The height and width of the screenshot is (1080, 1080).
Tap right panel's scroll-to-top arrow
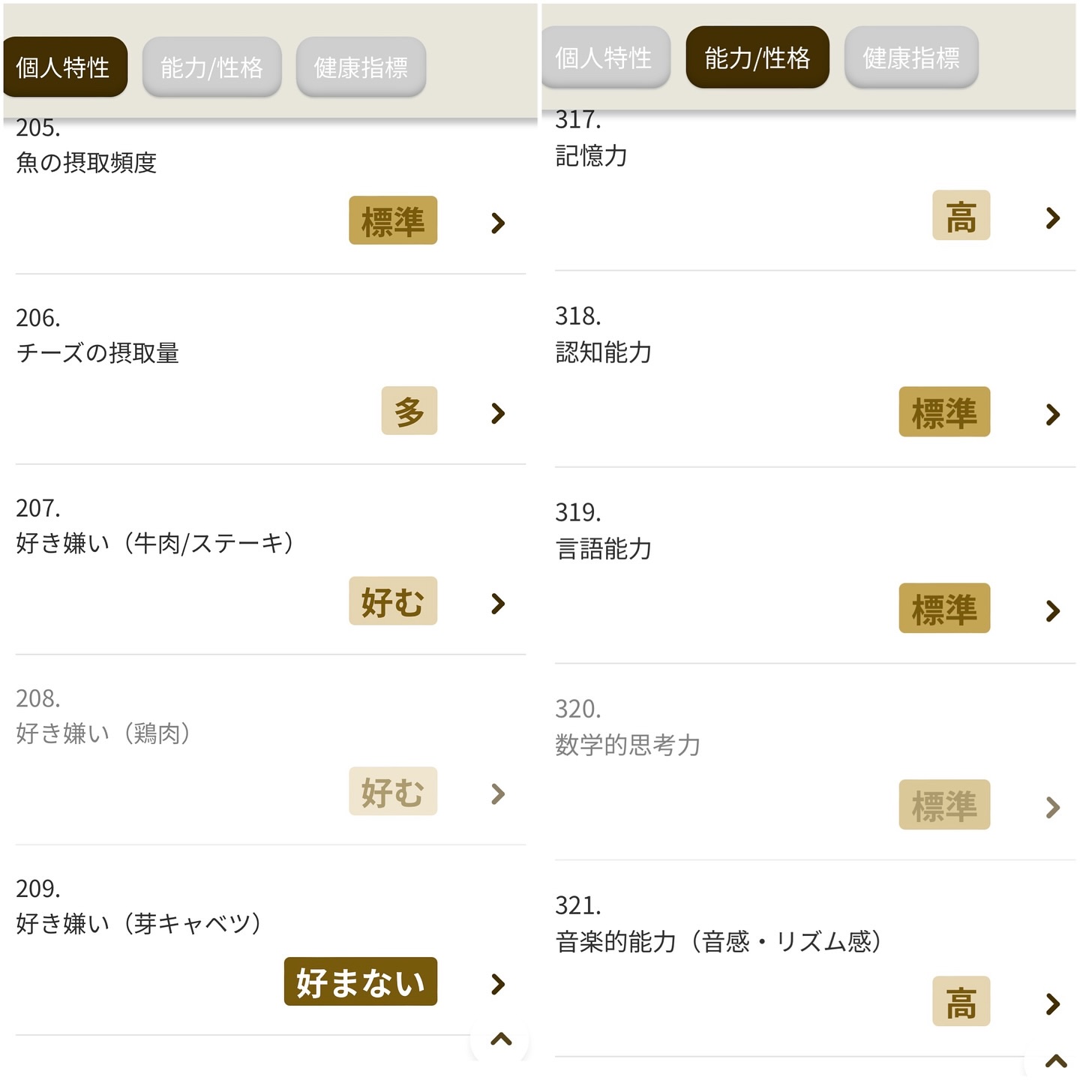tap(1056, 1061)
